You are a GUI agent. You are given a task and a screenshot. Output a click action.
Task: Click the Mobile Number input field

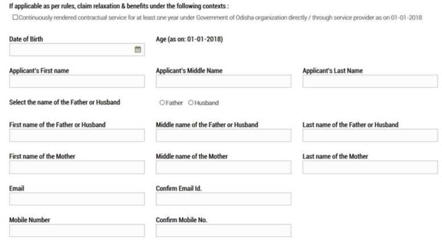77,230
